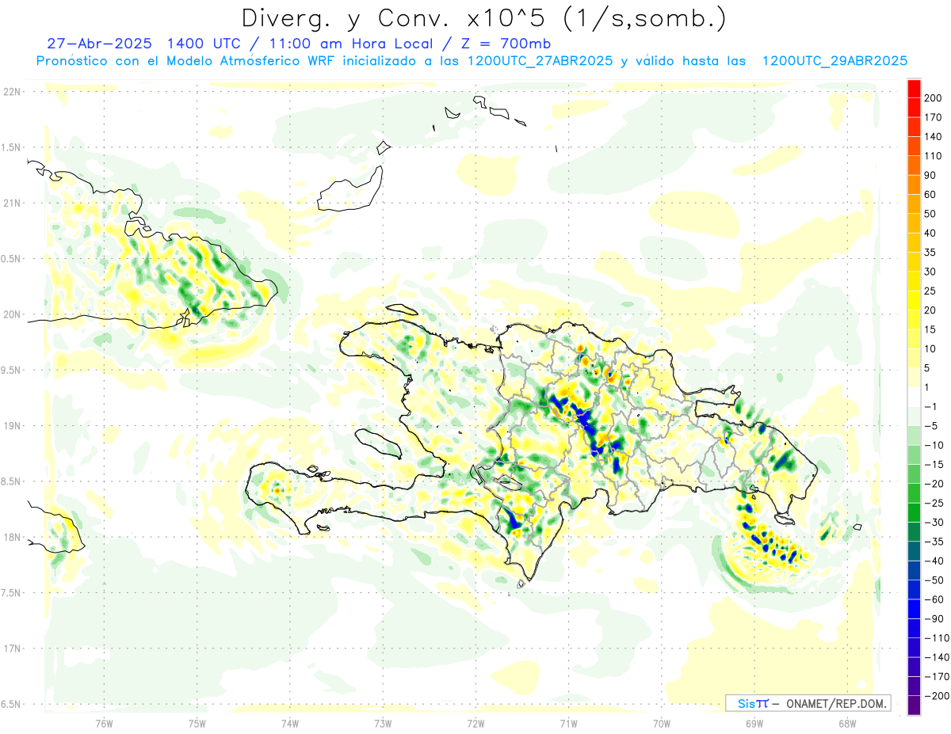Click the 9.5N latitude label
This screenshot has width=951, height=734.
click(x=11, y=370)
